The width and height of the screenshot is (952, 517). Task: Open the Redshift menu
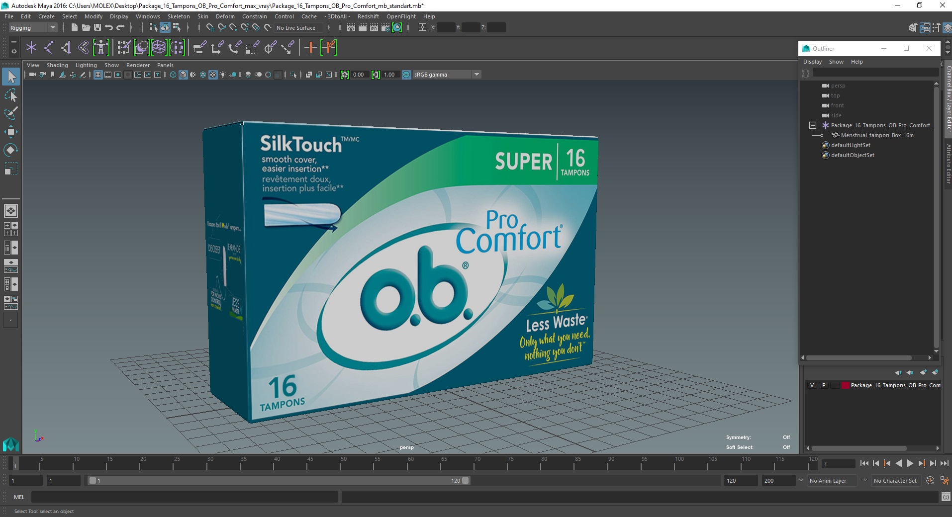368,16
